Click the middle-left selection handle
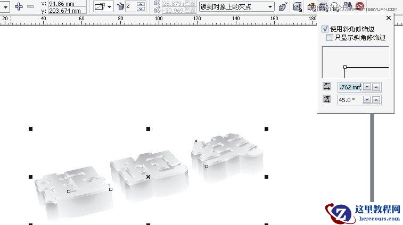Image resolution: width=403 pixels, height=225 pixels. point(30,177)
